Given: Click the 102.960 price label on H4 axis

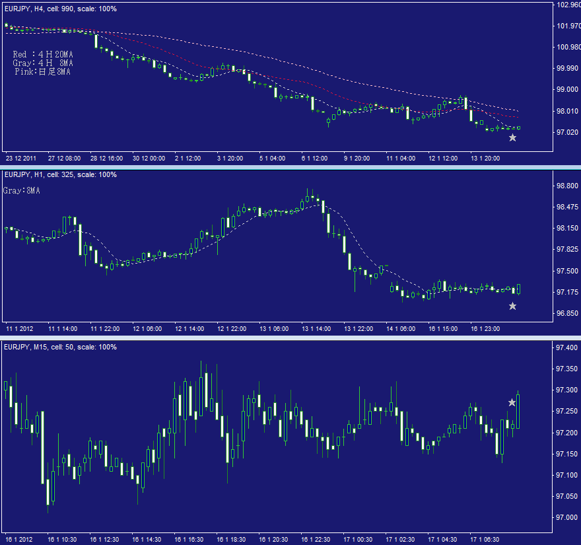Looking at the screenshot, I should pos(568,5).
